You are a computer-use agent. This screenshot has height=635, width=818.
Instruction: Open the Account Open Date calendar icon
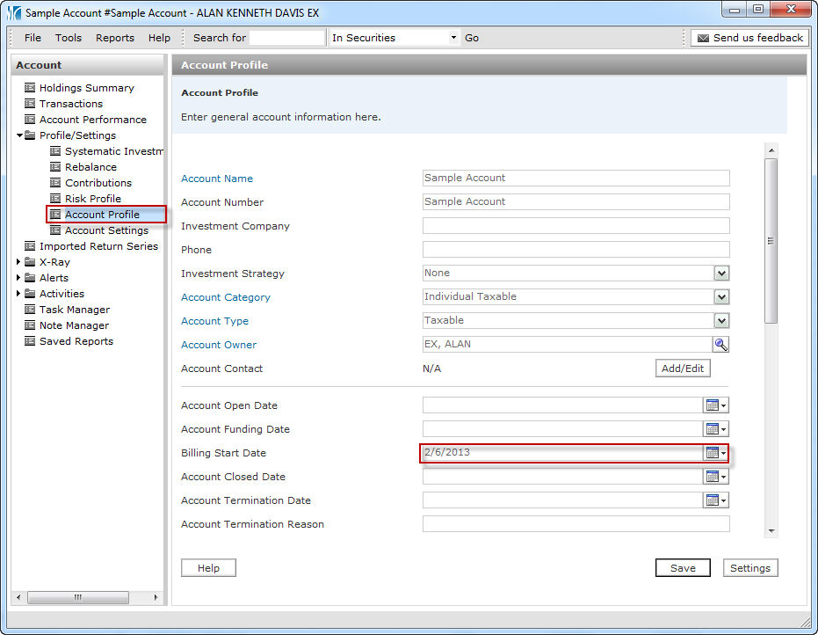(x=715, y=405)
